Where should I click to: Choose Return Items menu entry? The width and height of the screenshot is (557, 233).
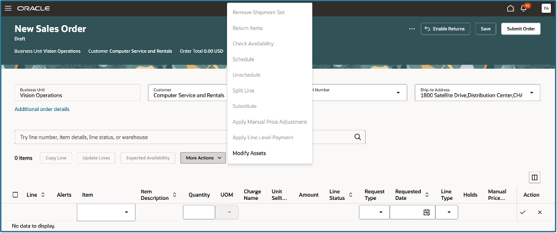pos(270,28)
